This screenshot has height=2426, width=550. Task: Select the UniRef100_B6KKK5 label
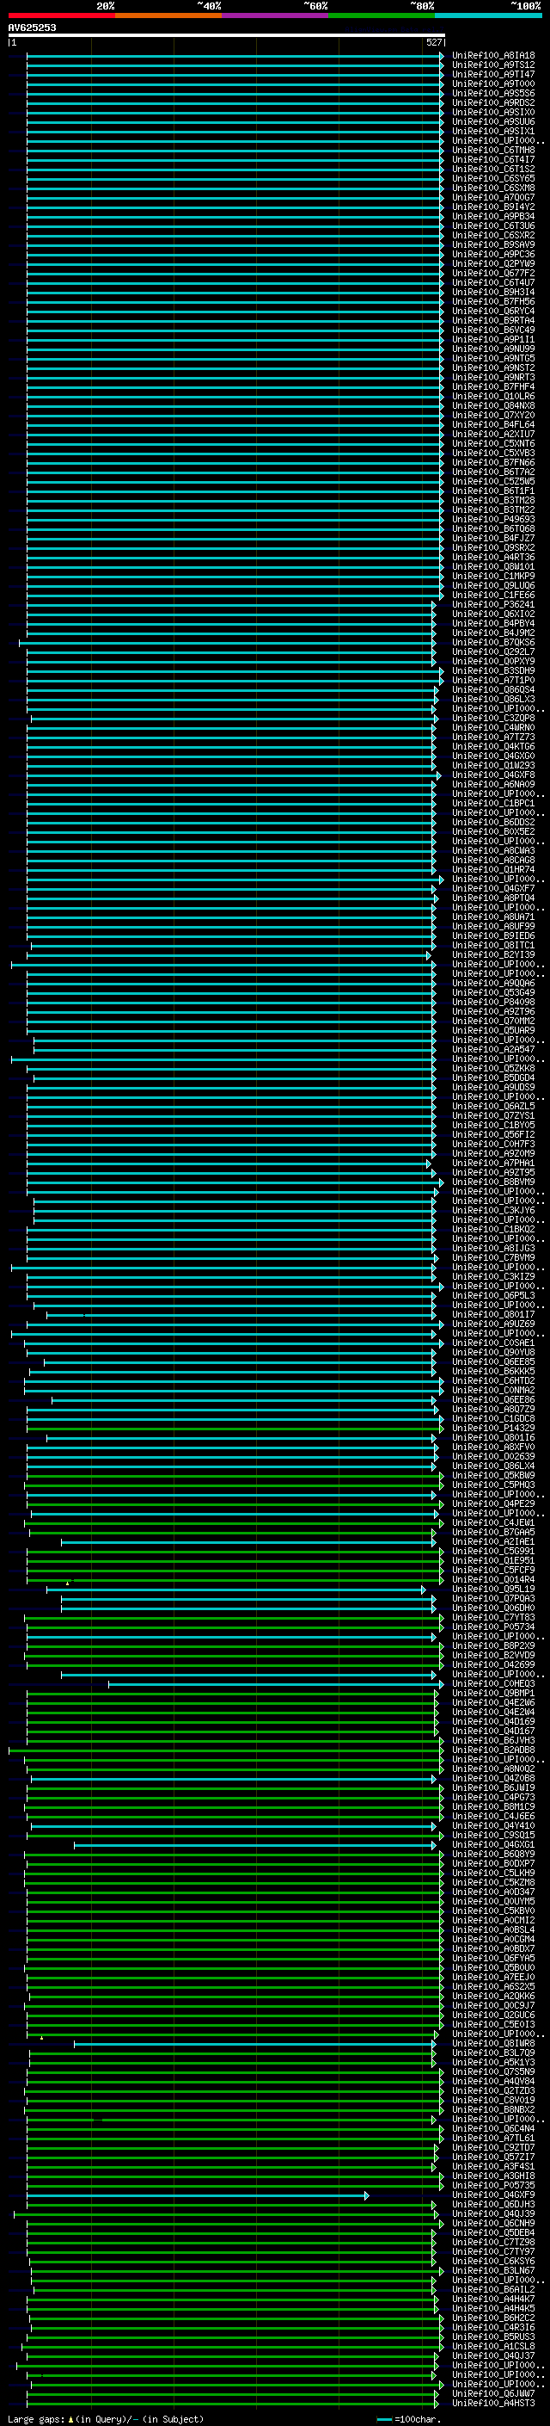click(493, 1371)
